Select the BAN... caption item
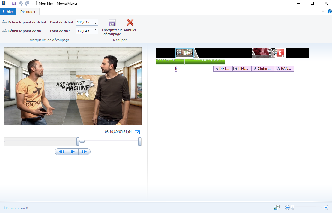This screenshot has height=213, width=332. point(285,69)
